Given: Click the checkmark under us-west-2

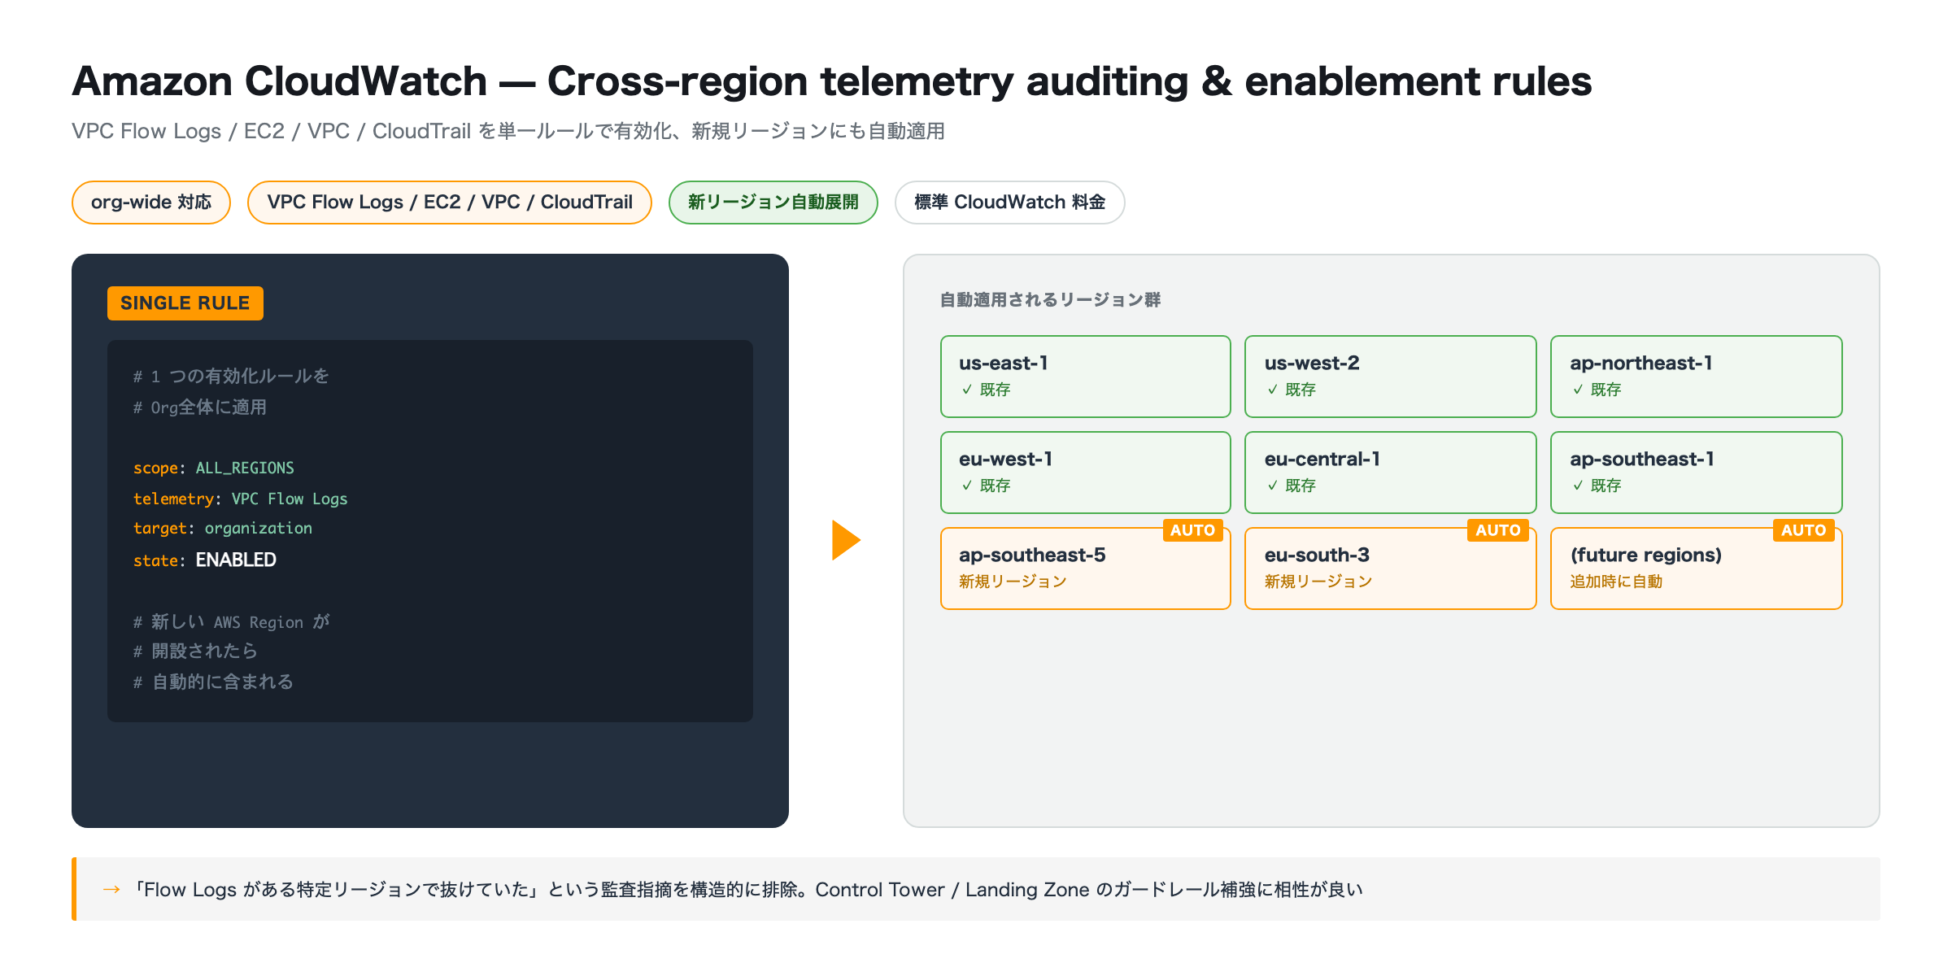Looking at the screenshot, I should tap(1273, 390).
